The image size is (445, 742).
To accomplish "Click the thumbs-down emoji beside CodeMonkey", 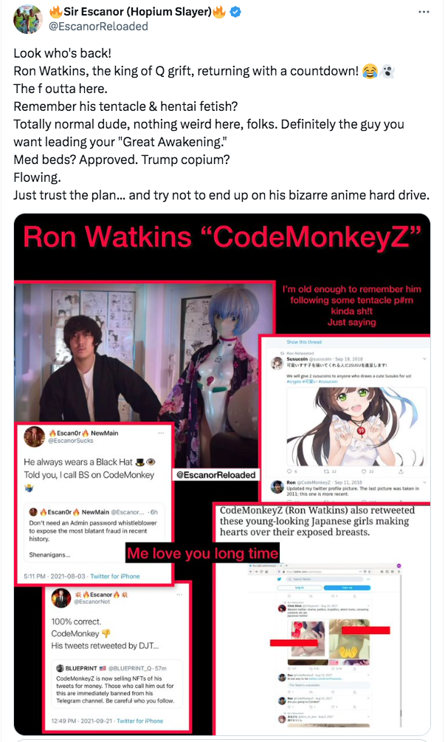I will (x=106, y=633).
